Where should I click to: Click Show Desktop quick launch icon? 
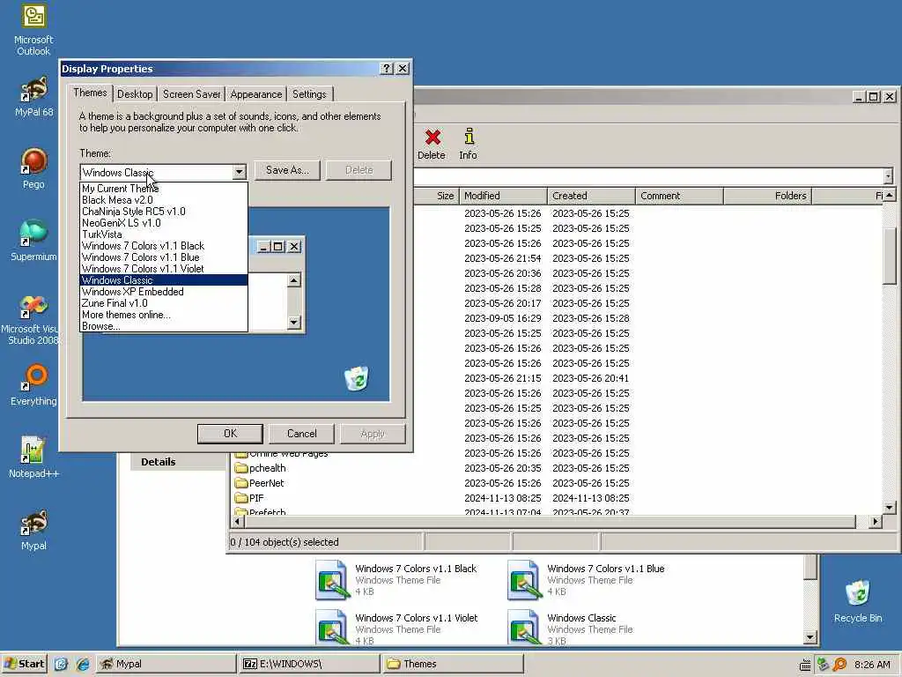pyautogui.click(x=61, y=664)
